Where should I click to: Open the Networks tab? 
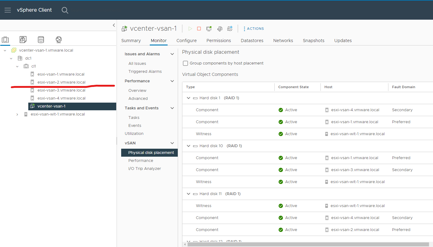[283, 41]
